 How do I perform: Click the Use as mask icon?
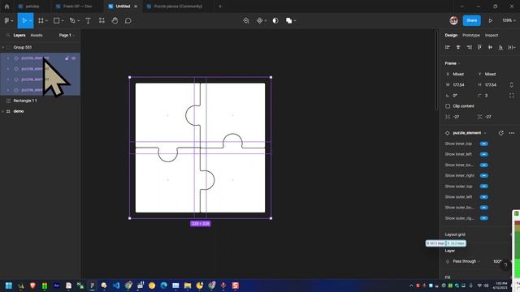(x=275, y=20)
